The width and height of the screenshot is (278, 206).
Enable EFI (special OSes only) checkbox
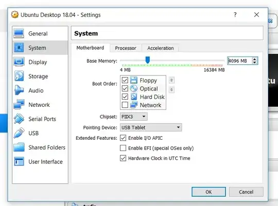pos(123,148)
